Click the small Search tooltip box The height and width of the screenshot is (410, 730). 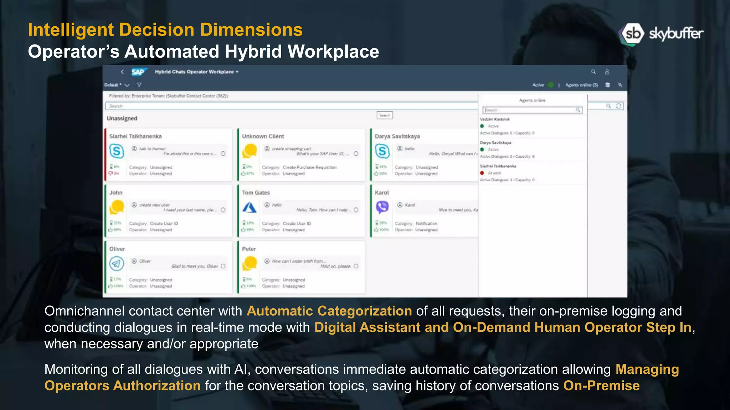pyautogui.click(x=385, y=115)
